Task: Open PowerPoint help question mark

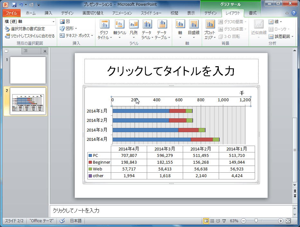Action: coord(294,13)
